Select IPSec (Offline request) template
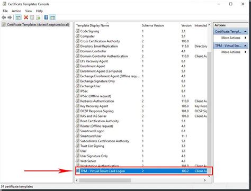251x191 pixels. tap(96, 96)
